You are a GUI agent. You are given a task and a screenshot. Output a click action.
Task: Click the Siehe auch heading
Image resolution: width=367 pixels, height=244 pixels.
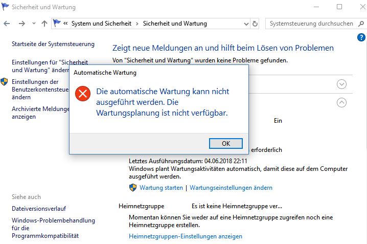26,197
